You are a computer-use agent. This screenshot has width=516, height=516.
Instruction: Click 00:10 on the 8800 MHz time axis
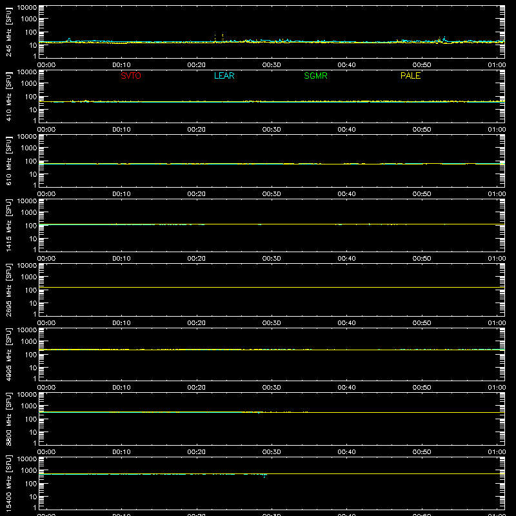coord(121,452)
